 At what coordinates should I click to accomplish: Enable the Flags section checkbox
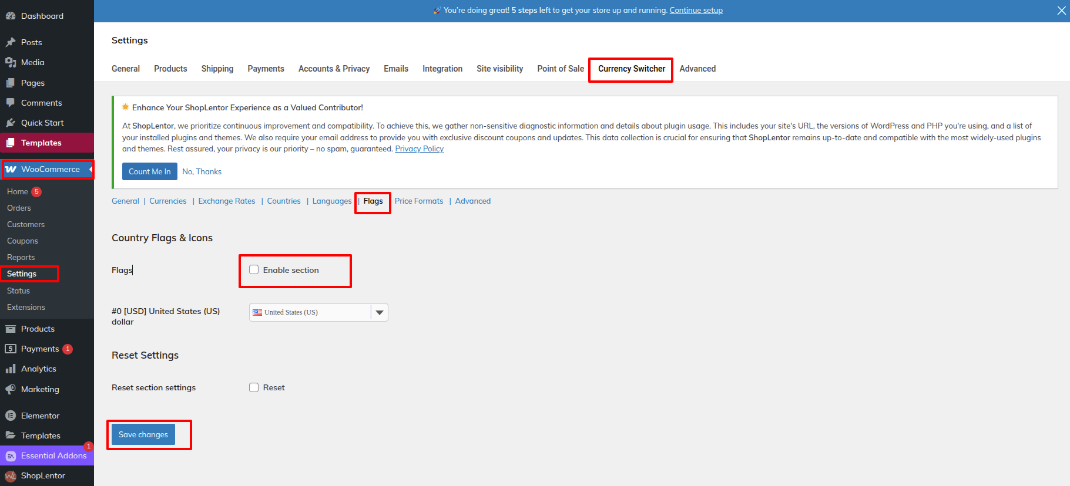coord(254,270)
